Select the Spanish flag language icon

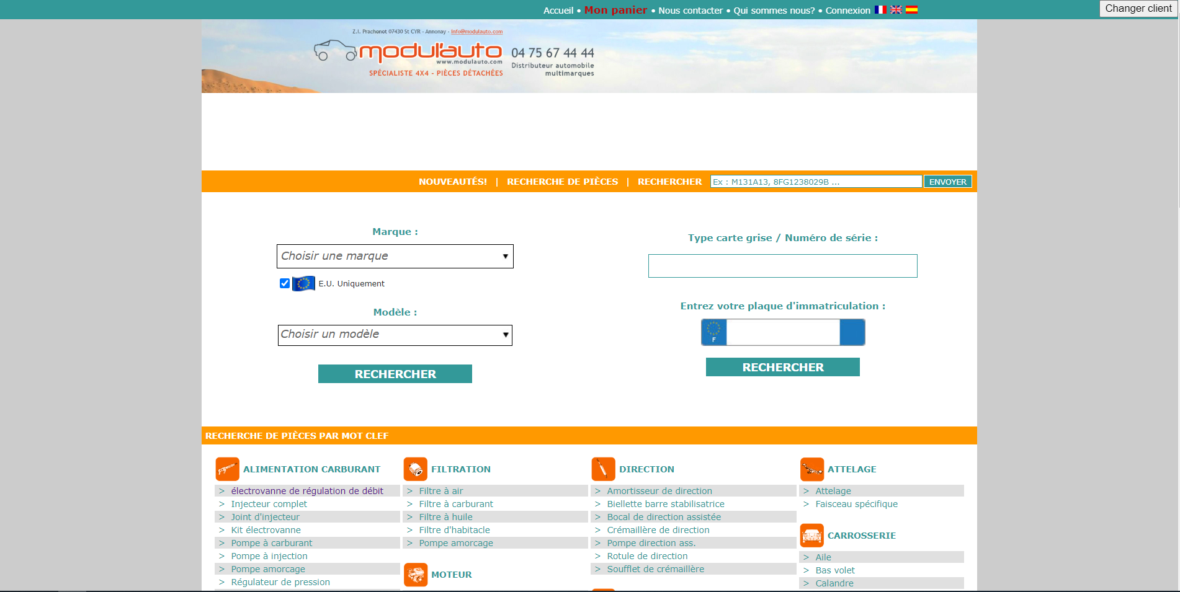click(x=911, y=10)
